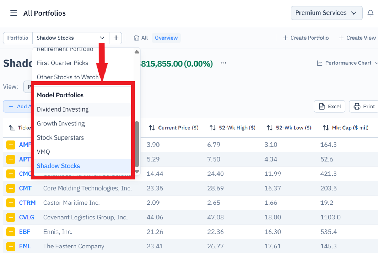Click the dropdown list scrollbar thumb
Viewport: 378px width, 253px height.
[x=137, y=144]
